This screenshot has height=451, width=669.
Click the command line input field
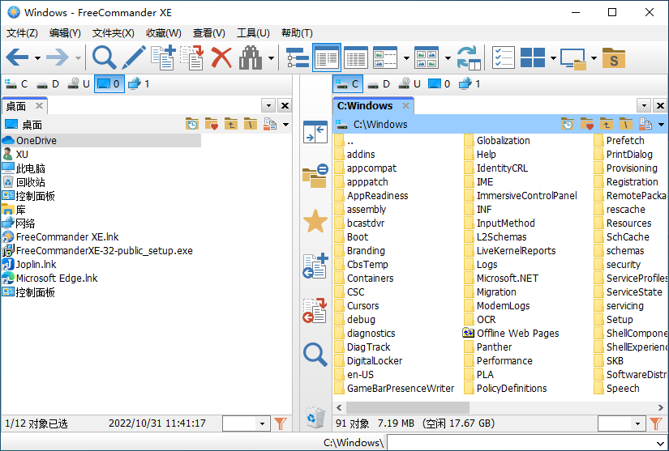[x=521, y=442]
